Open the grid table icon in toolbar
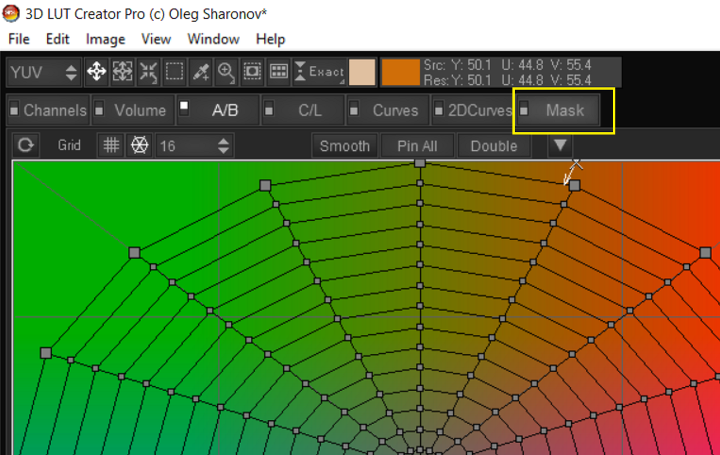The width and height of the screenshot is (720, 455). tap(278, 72)
